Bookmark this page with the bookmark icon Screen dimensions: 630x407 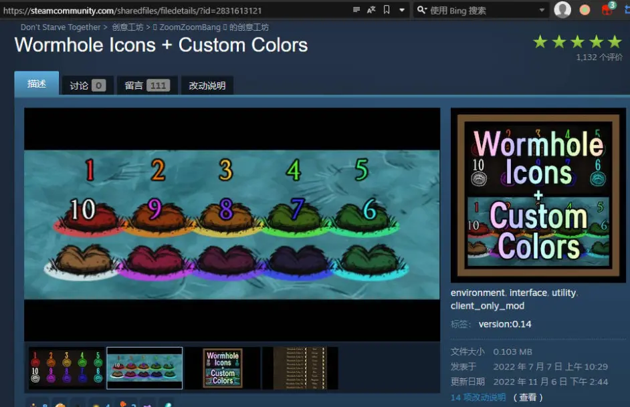[387, 9]
